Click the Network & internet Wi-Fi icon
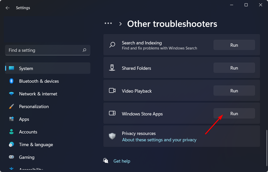This screenshot has height=172, width=268. coord(11,94)
